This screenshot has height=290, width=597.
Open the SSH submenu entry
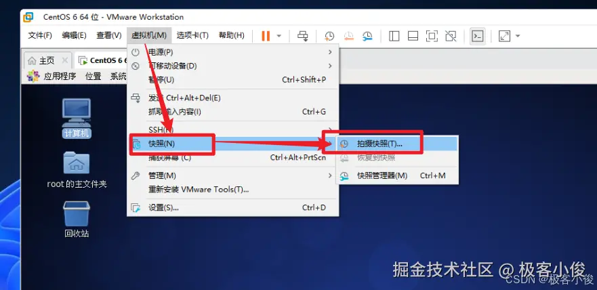tap(232, 130)
